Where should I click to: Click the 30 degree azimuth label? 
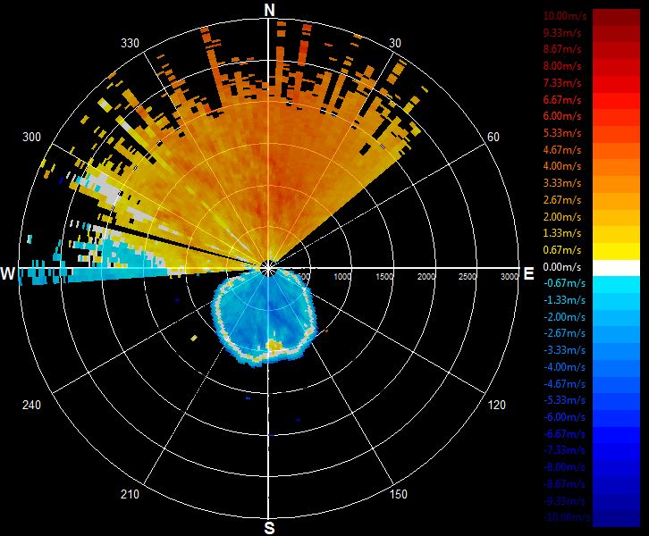395,44
